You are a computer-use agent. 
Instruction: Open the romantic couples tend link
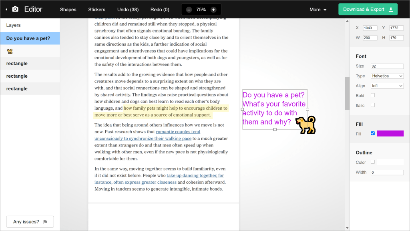[178, 132]
